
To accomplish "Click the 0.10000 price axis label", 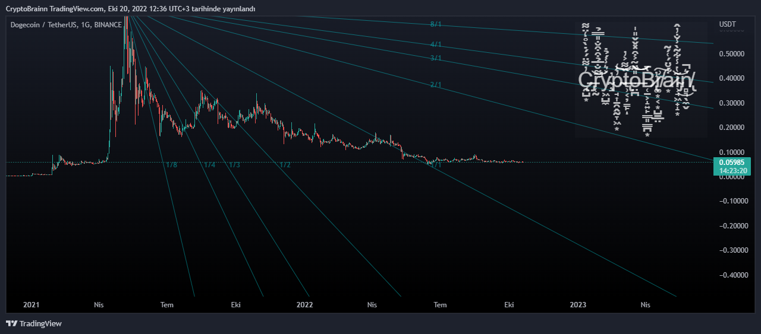I will (733, 152).
